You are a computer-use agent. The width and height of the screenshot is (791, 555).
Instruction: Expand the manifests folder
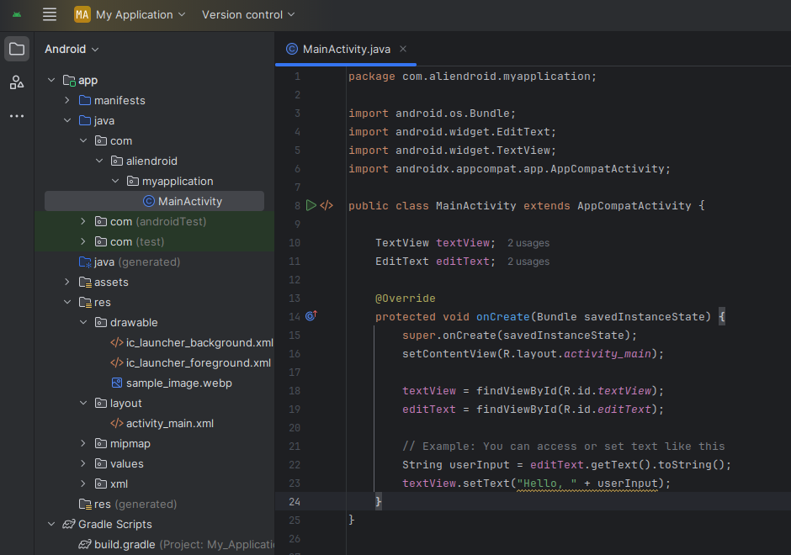(x=67, y=100)
